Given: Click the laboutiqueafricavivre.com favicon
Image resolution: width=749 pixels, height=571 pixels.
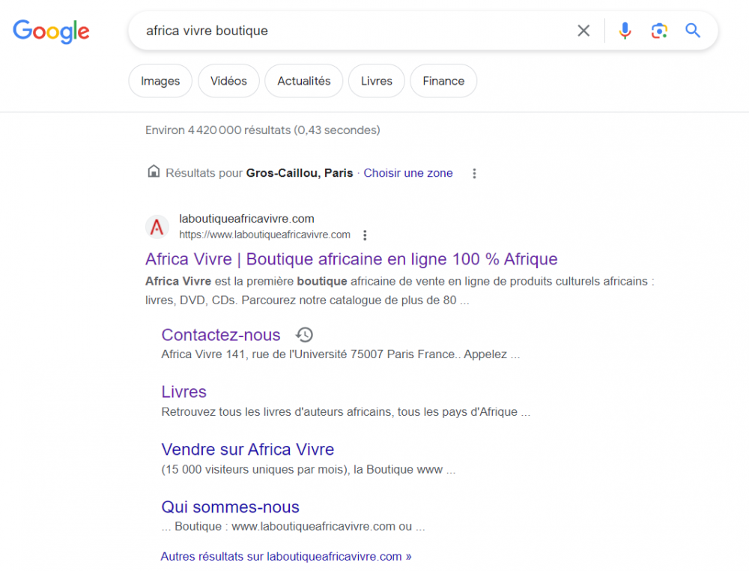Looking at the screenshot, I should coord(157,226).
